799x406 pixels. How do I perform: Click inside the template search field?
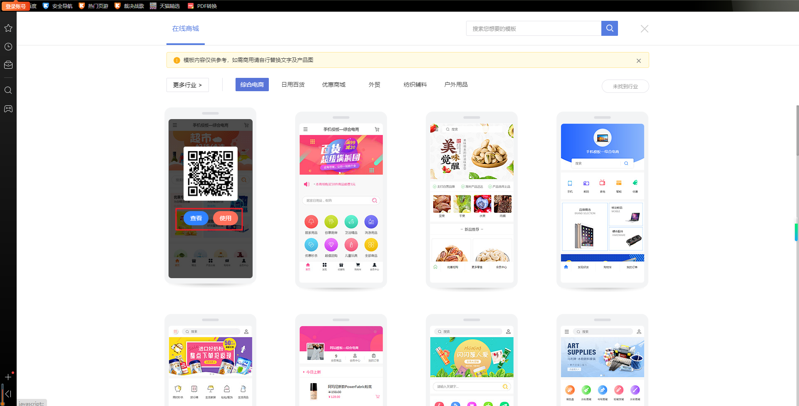point(534,28)
